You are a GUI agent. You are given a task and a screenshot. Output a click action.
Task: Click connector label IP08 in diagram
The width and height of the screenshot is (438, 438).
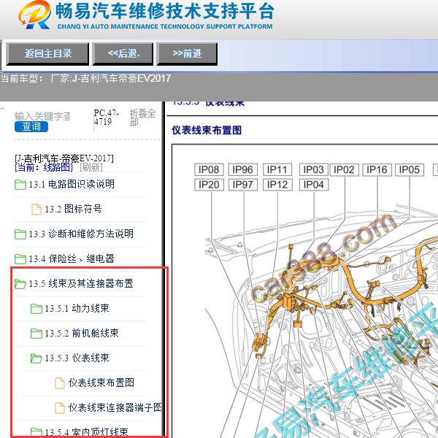pyautogui.click(x=209, y=169)
